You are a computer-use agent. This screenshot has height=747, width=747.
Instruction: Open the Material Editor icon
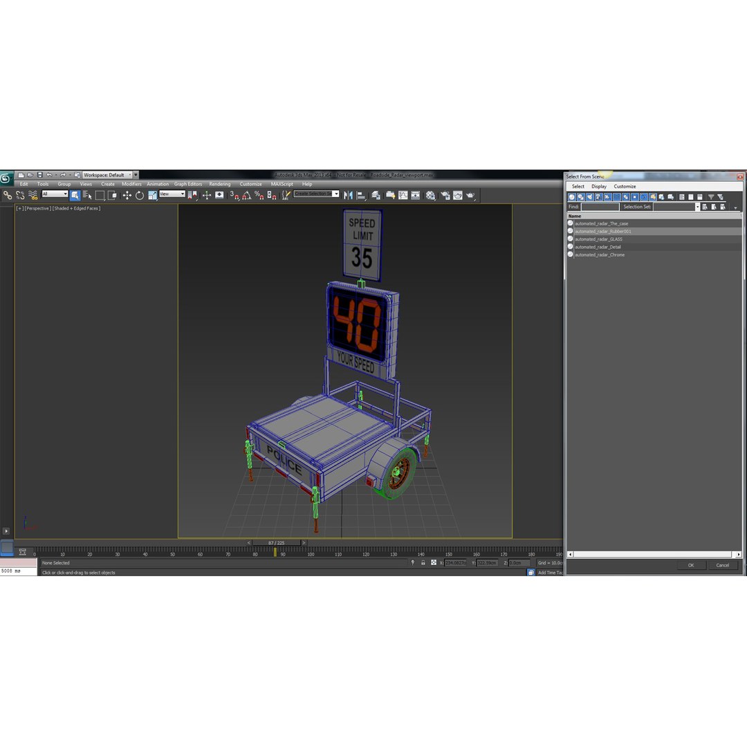pyautogui.click(x=431, y=195)
